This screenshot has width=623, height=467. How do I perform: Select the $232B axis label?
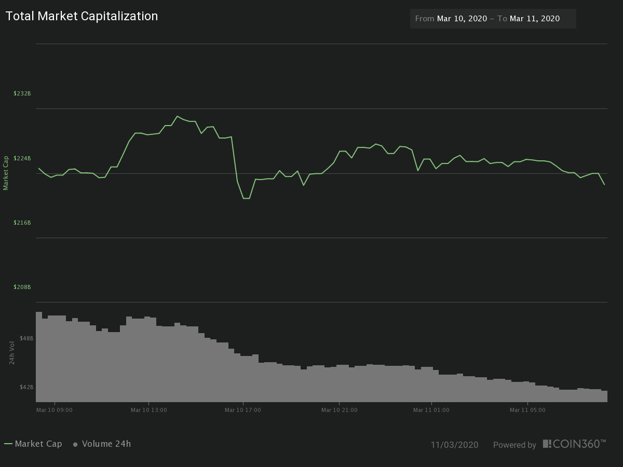coord(22,93)
